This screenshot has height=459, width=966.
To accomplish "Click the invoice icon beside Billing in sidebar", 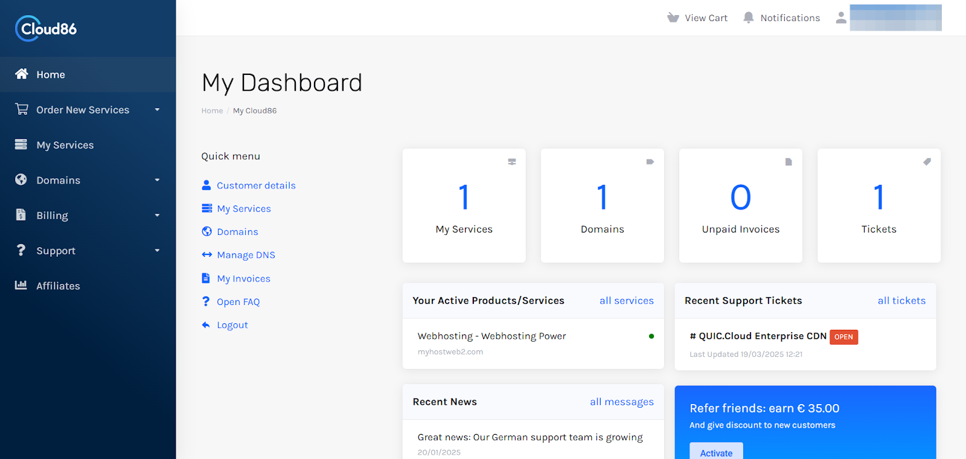I will click(x=21, y=214).
